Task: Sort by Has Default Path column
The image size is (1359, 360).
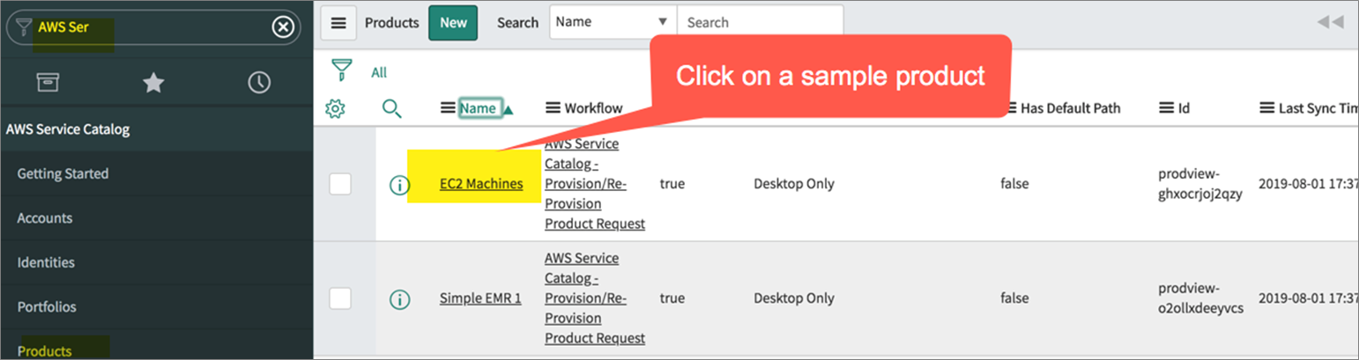Action: 1071,108
